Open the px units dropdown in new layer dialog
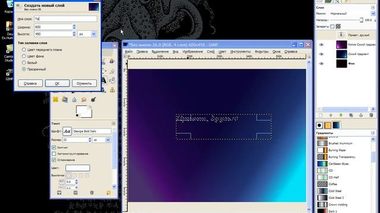380x213 pixels. click(94, 34)
